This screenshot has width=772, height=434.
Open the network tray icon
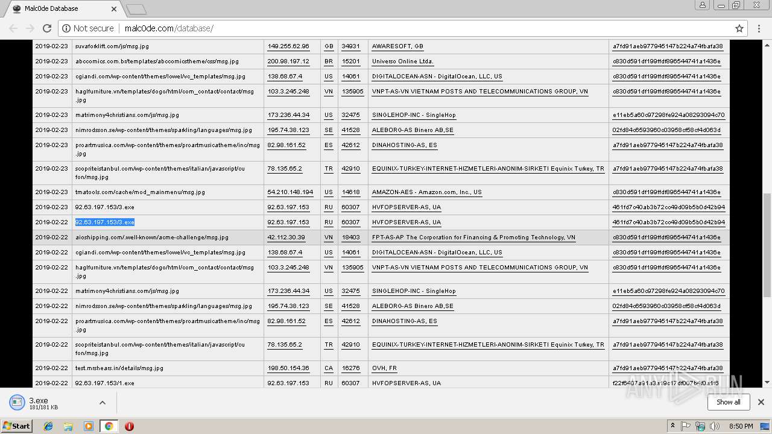(700, 426)
